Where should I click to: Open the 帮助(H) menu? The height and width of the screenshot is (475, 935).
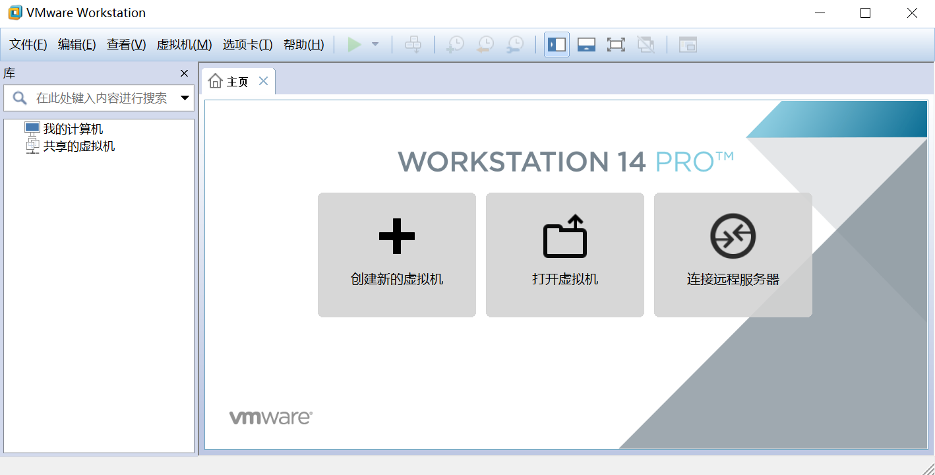[304, 45]
